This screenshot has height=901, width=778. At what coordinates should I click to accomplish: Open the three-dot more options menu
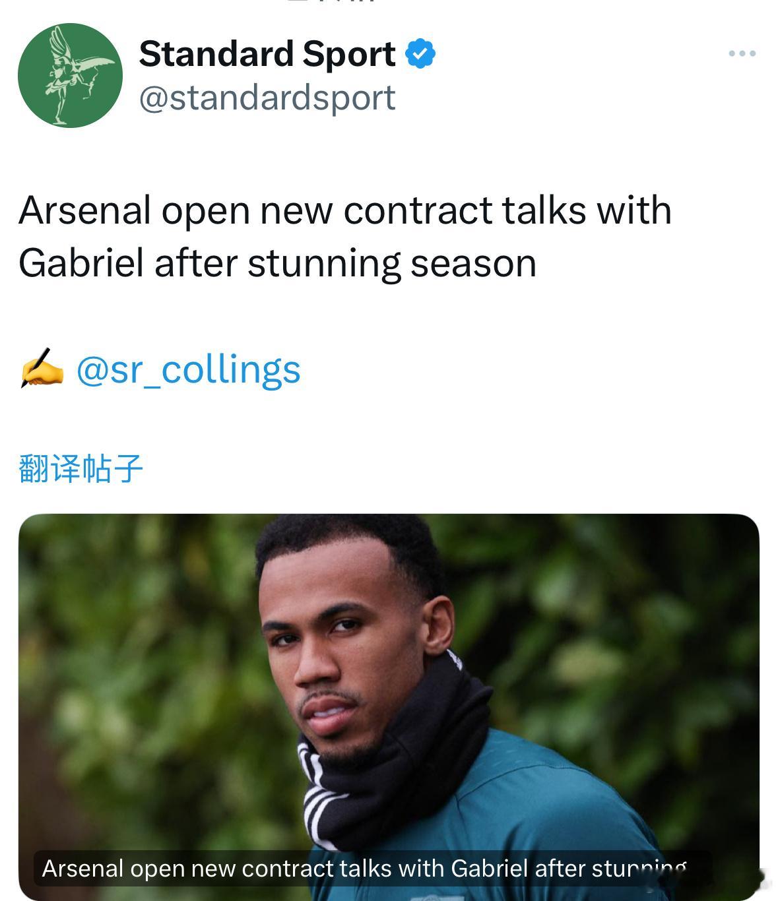pyautogui.click(x=742, y=53)
